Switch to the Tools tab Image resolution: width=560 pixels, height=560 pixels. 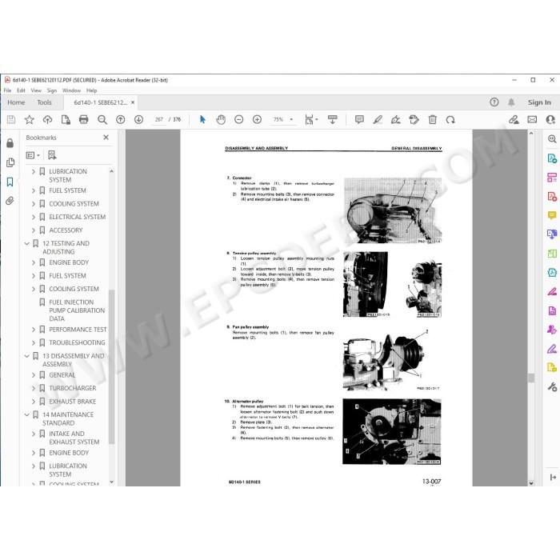click(x=44, y=102)
